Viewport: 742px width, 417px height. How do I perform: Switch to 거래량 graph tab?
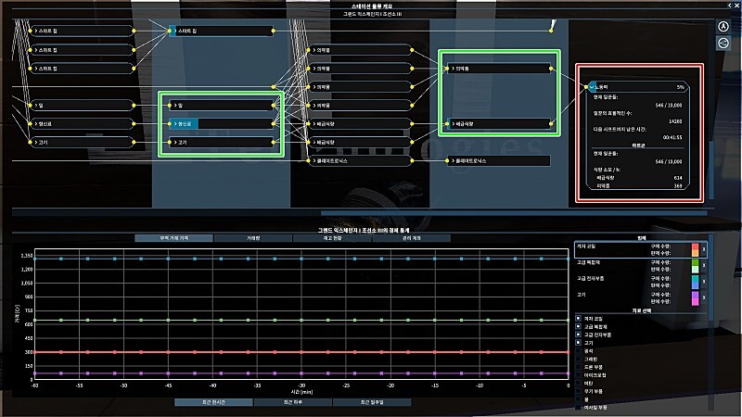coord(253,238)
